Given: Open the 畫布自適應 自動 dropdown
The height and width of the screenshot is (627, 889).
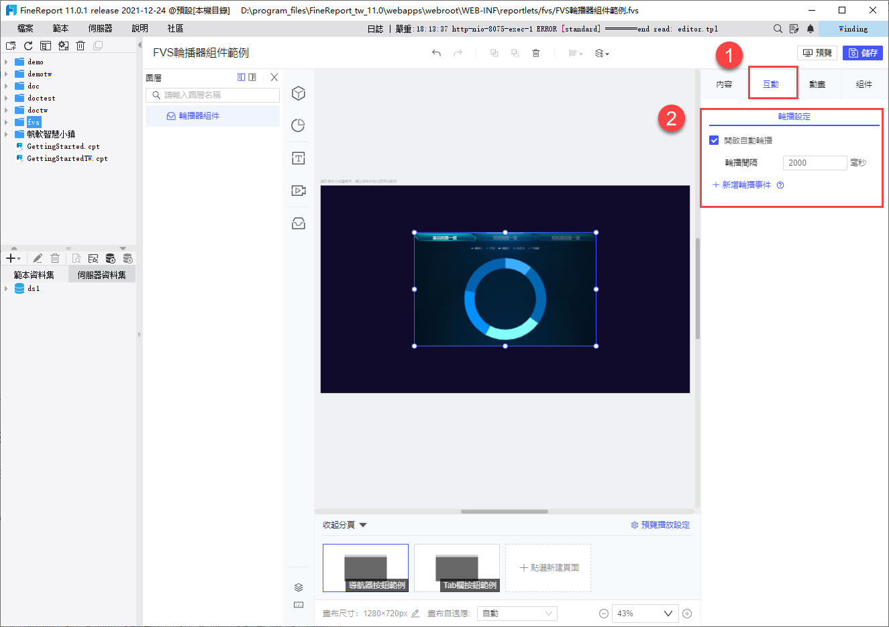Looking at the screenshot, I should [517, 613].
